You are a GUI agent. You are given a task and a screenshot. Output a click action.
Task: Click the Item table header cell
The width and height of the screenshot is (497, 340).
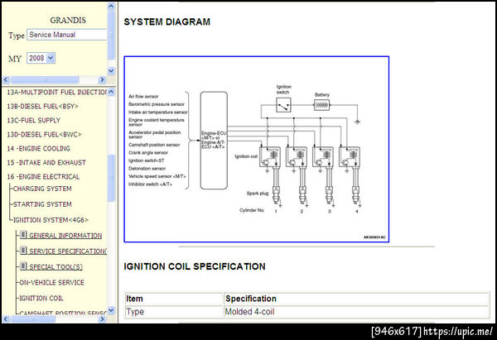tap(174, 299)
